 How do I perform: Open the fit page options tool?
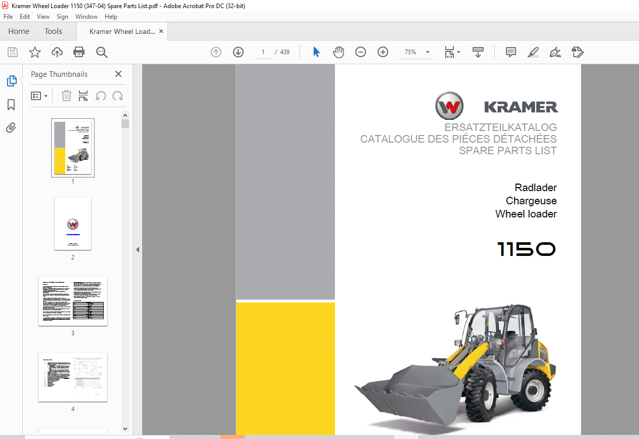point(452,52)
